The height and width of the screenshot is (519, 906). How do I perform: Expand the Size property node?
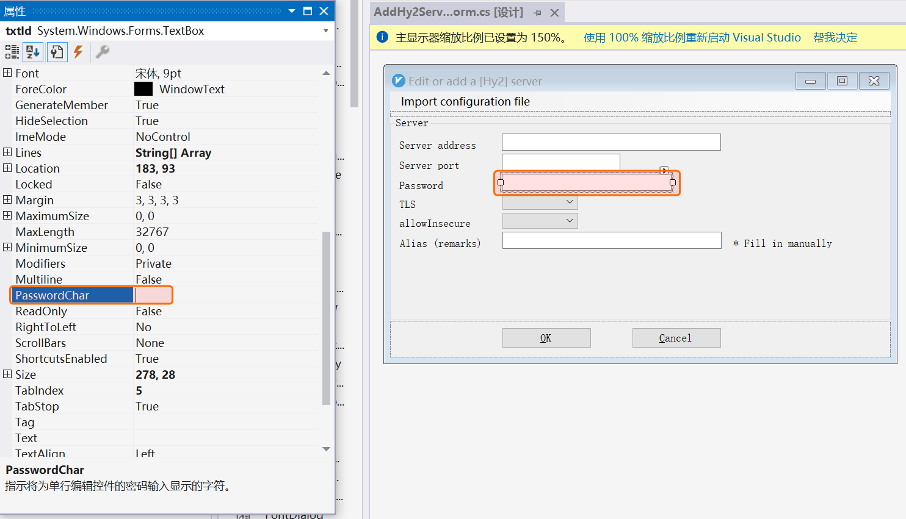tap(7, 374)
